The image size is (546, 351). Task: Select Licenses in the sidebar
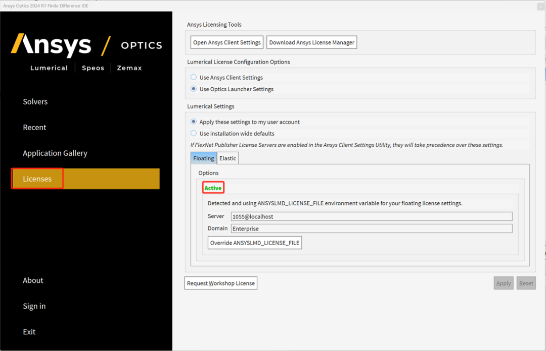point(37,179)
